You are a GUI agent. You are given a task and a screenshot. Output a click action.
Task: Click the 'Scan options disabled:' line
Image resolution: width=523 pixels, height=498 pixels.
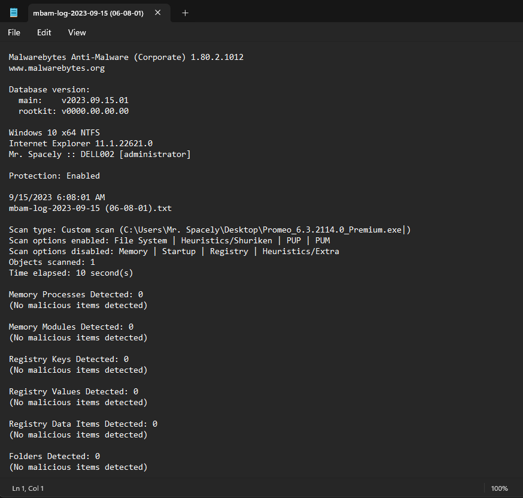pos(174,251)
